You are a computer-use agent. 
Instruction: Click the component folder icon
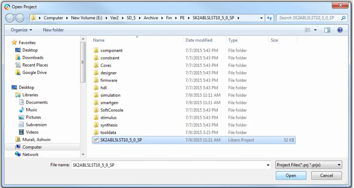[x=96, y=50]
